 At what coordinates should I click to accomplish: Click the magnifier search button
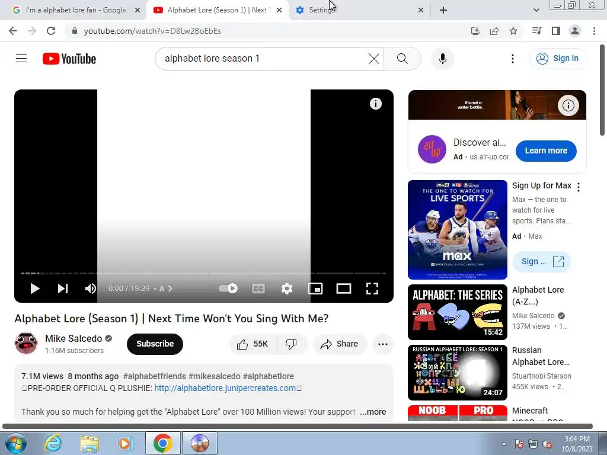point(402,59)
